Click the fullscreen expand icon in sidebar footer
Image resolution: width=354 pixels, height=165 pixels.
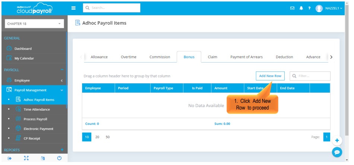[x=26, y=158]
